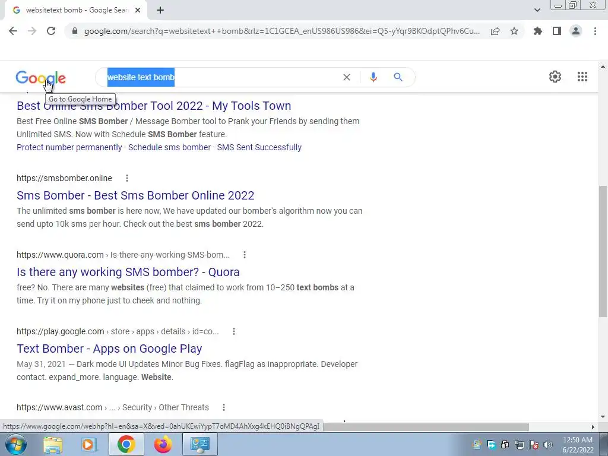The width and height of the screenshot is (608, 456).
Task: Open 'Sms Bomber - Best Sms Bomber Online 2022'
Action: pos(135,195)
